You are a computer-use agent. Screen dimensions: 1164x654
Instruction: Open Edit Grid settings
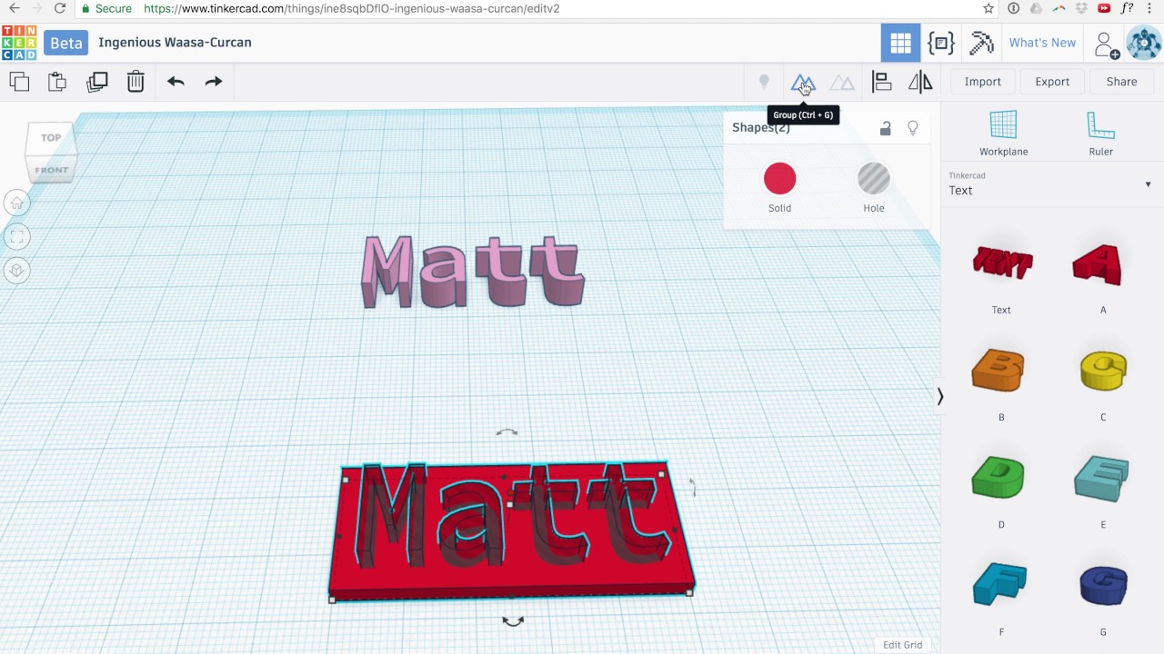pyautogui.click(x=902, y=645)
